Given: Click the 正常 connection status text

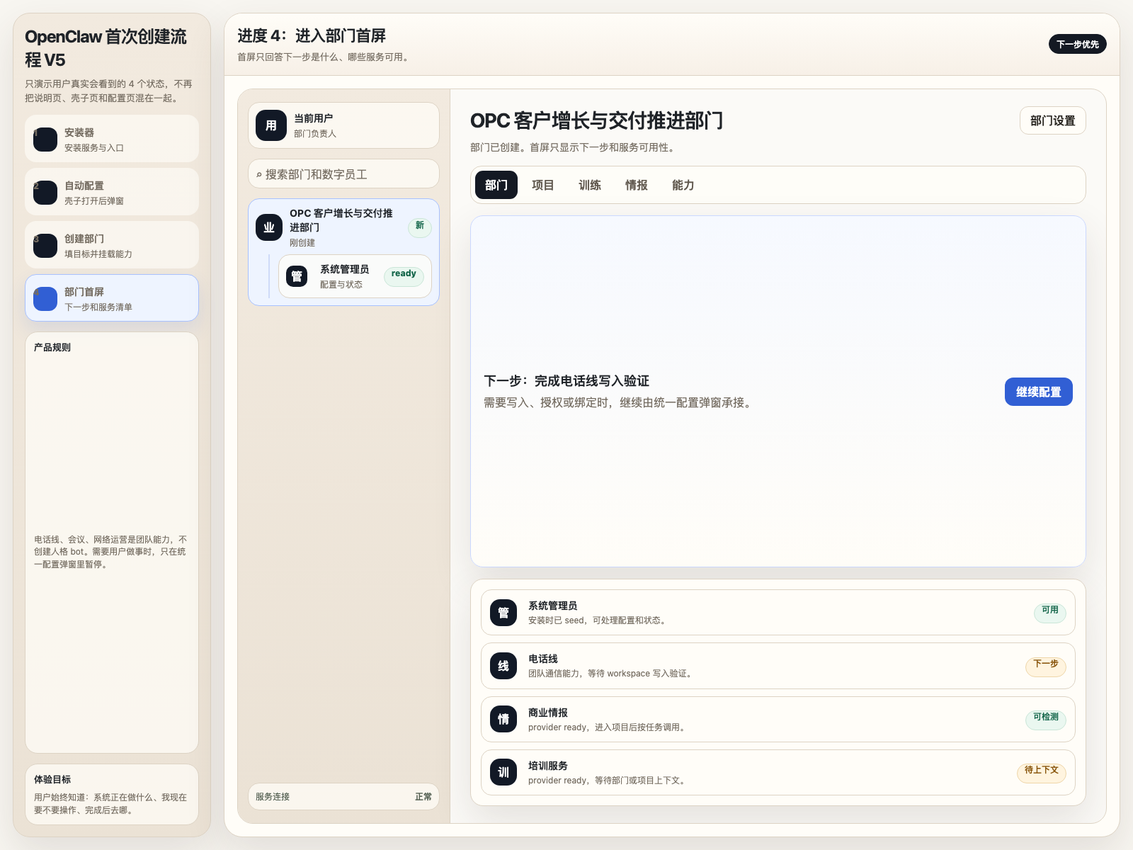Looking at the screenshot, I should [423, 797].
